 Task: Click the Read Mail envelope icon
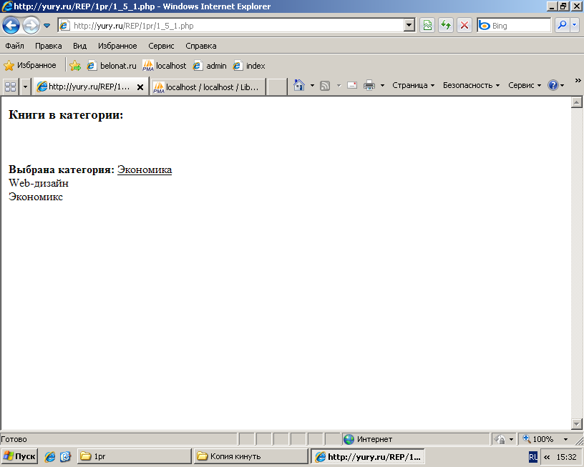[352, 85]
